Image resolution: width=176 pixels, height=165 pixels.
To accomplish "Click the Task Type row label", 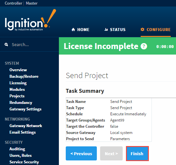I will pyautogui.click(x=75, y=108).
